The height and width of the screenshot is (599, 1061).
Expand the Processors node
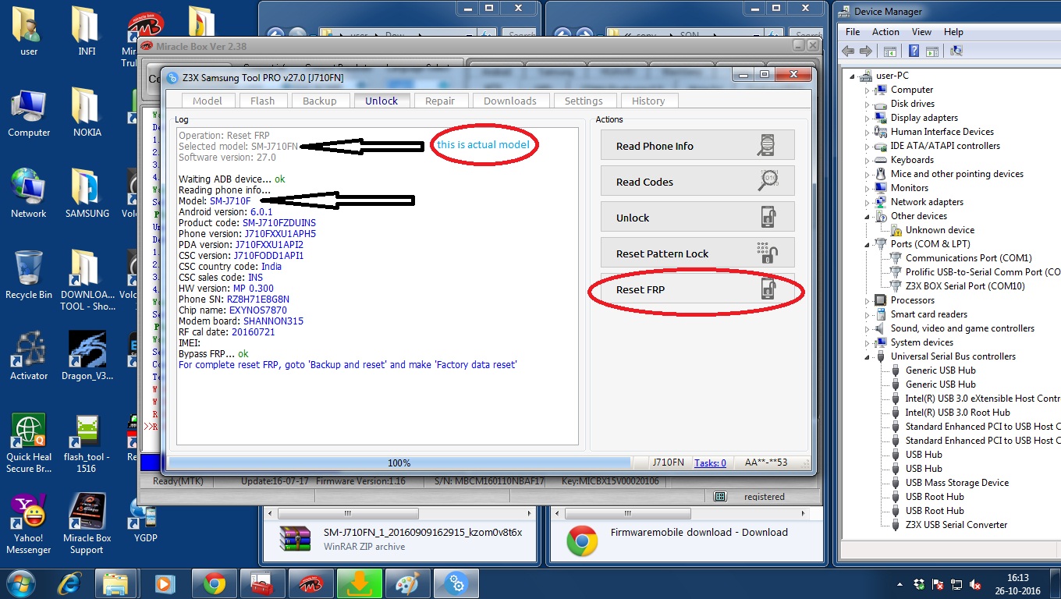tap(867, 300)
